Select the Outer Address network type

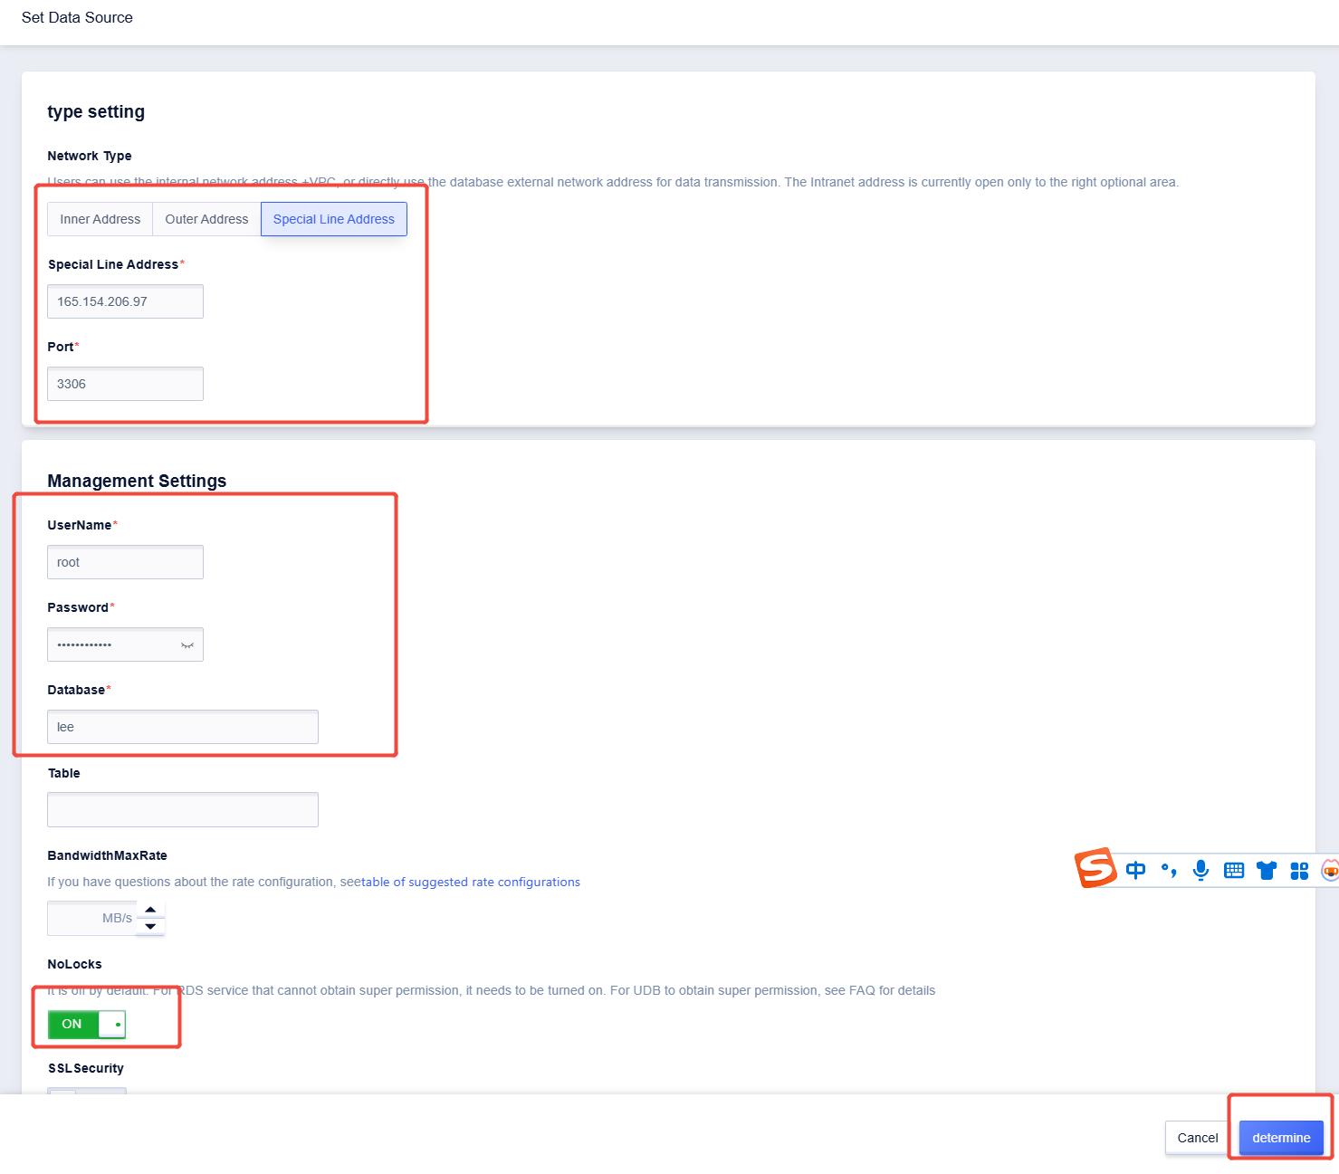(206, 219)
